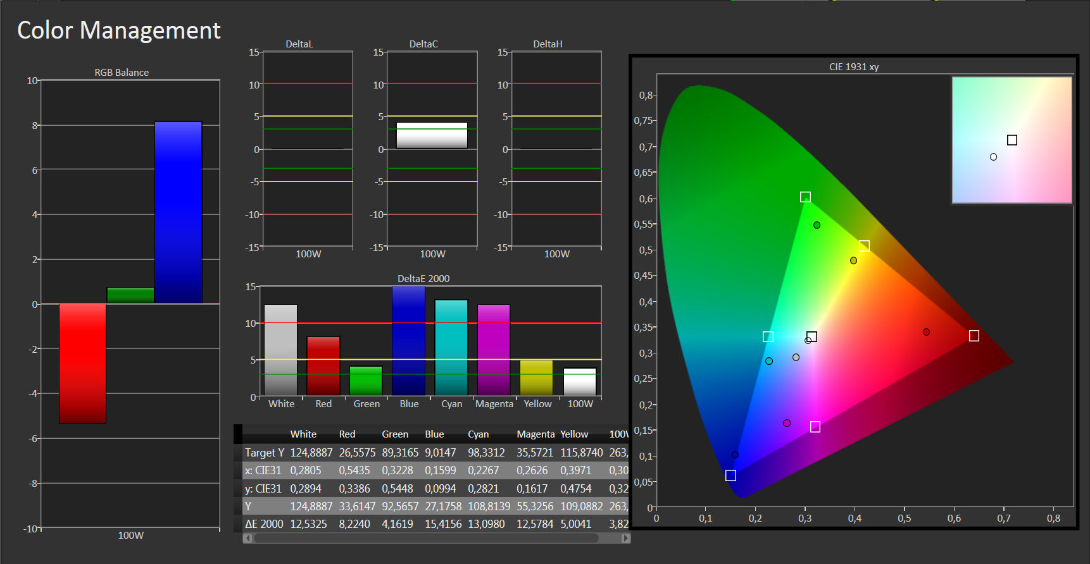1090x564 pixels.
Task: Select the Red column header in the table
Action: tap(347, 434)
